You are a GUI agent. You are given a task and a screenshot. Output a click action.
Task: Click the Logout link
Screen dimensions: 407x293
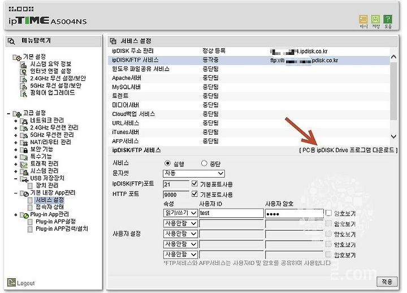point(25,283)
